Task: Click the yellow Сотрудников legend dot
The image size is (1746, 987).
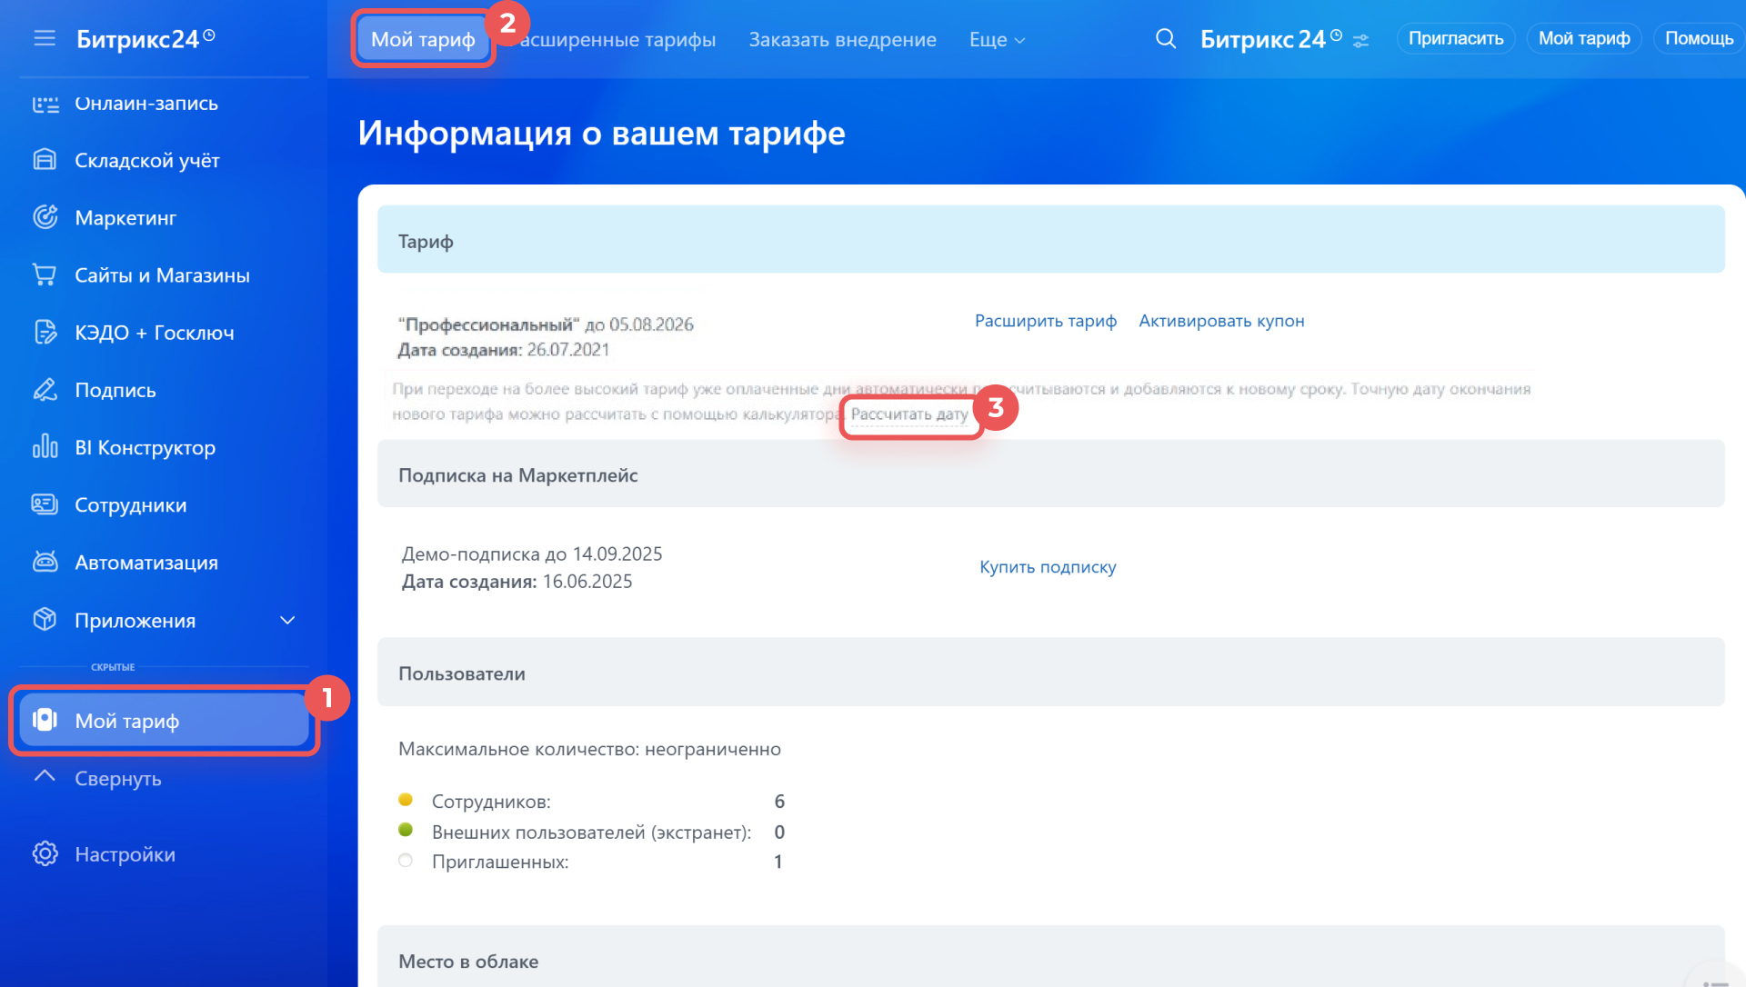Action: [x=406, y=800]
